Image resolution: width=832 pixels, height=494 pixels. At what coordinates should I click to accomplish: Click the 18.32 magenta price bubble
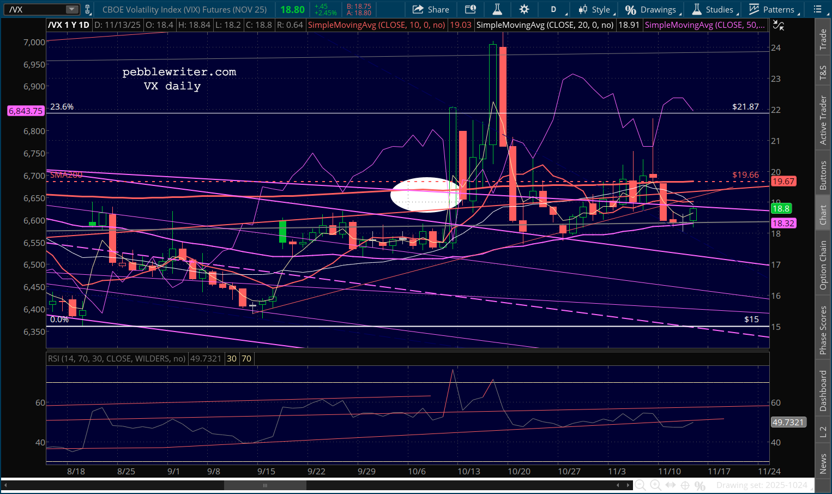pyautogui.click(x=783, y=223)
